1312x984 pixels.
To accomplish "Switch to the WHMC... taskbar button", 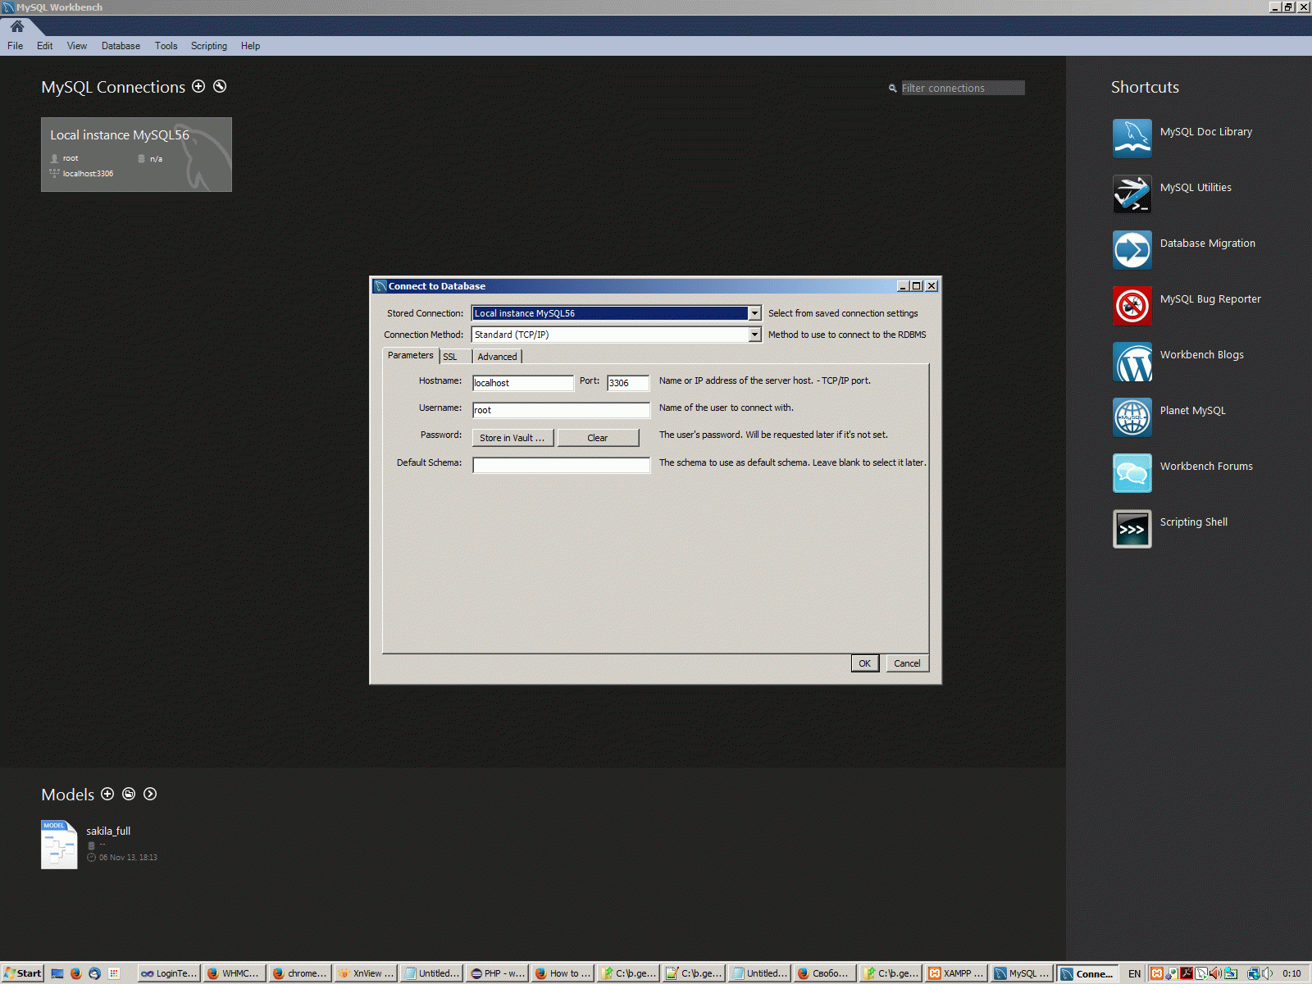I will click(x=235, y=973).
